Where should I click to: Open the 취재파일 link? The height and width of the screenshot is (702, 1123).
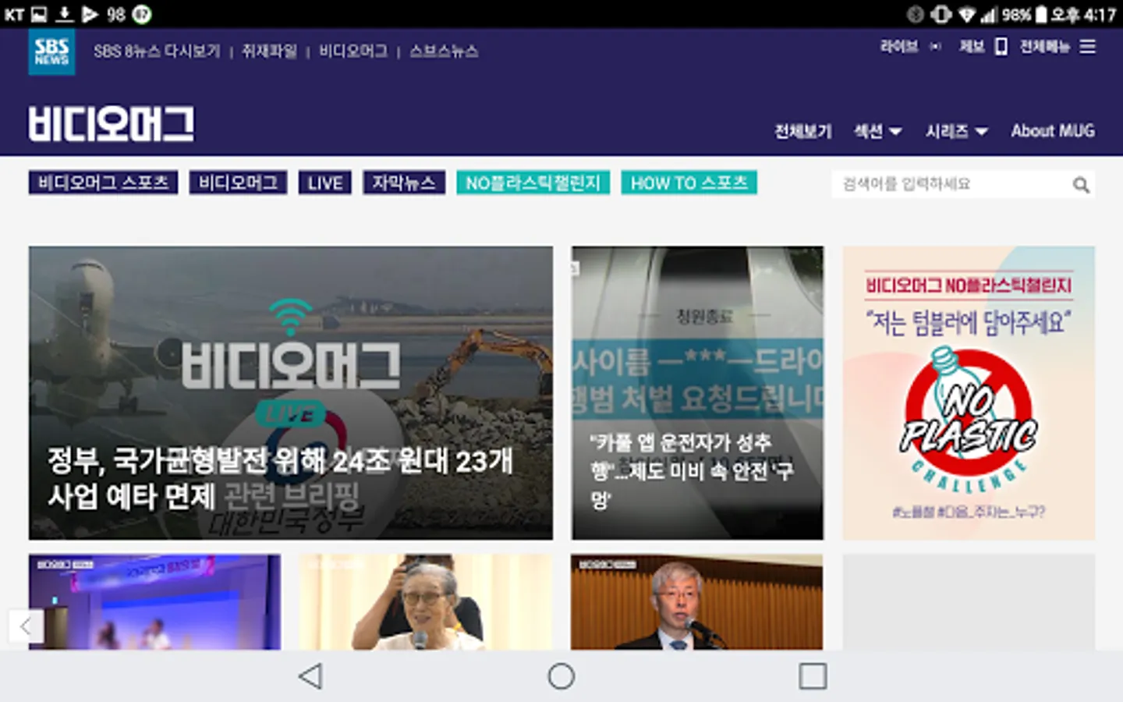coord(269,51)
